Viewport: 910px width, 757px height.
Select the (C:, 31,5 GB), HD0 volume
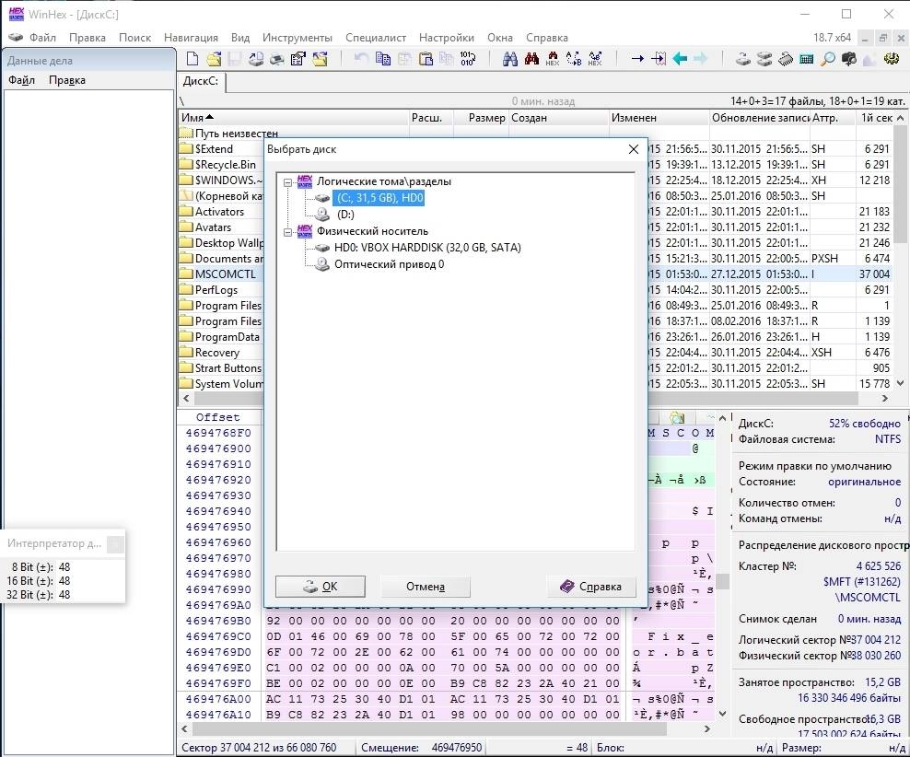point(379,198)
